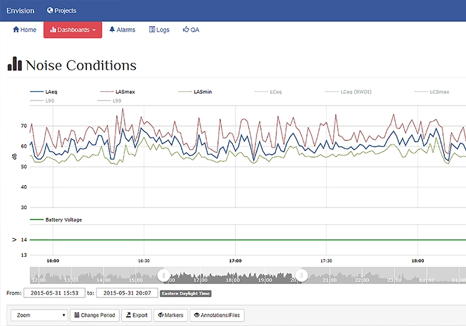The width and height of the screenshot is (466, 326).
Task: Click the 13:00 mark in navigator
Action: coord(71,280)
